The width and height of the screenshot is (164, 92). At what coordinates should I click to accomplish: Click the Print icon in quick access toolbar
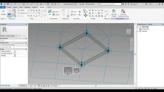click(x=24, y=4)
